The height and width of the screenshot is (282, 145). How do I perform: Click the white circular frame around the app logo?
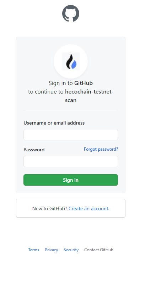tap(71, 61)
